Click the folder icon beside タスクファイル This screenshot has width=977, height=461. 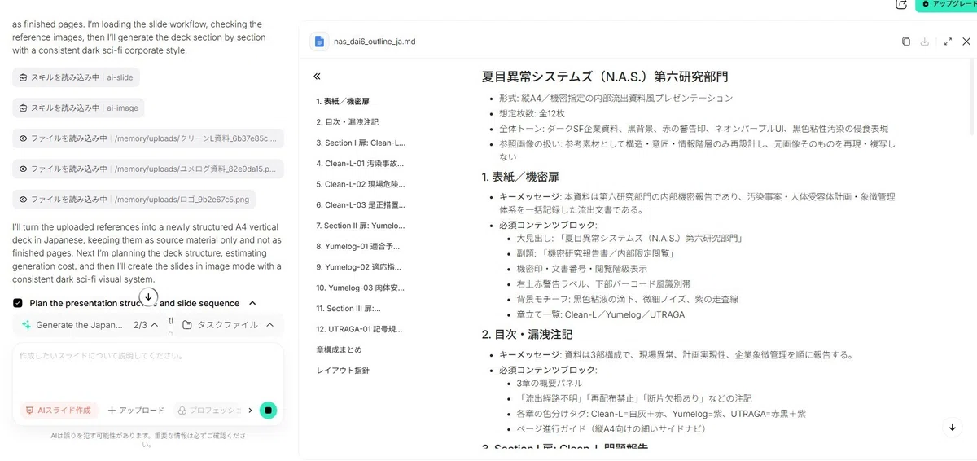187,325
